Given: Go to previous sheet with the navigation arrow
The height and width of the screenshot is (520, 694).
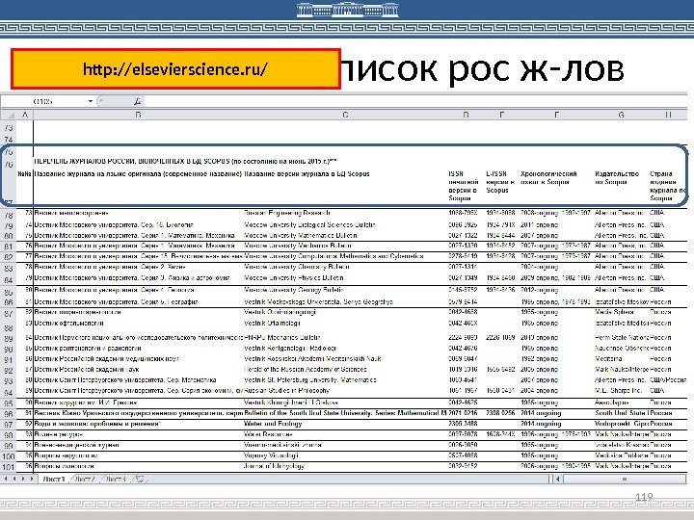Looking at the screenshot, I should pos(14,479).
